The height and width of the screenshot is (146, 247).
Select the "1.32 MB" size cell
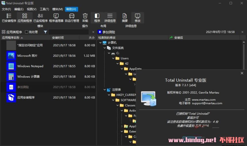click(x=89, y=56)
